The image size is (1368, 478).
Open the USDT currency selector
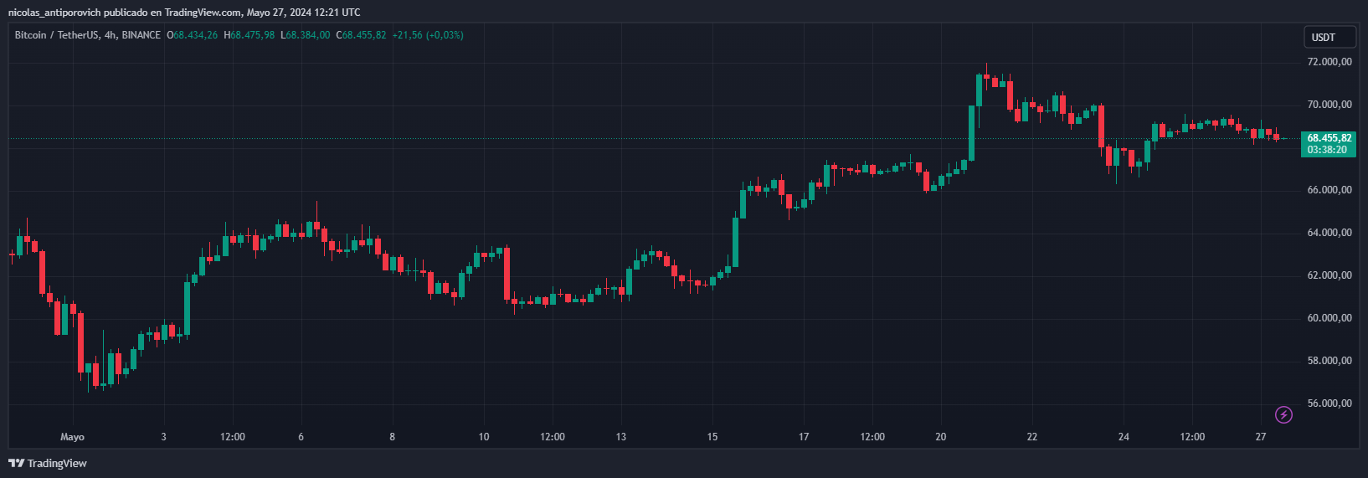coord(1329,37)
